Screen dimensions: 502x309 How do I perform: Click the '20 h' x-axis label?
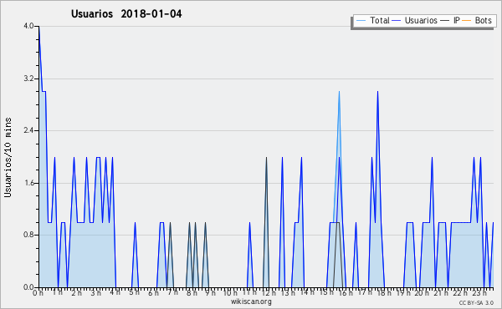click(423, 292)
